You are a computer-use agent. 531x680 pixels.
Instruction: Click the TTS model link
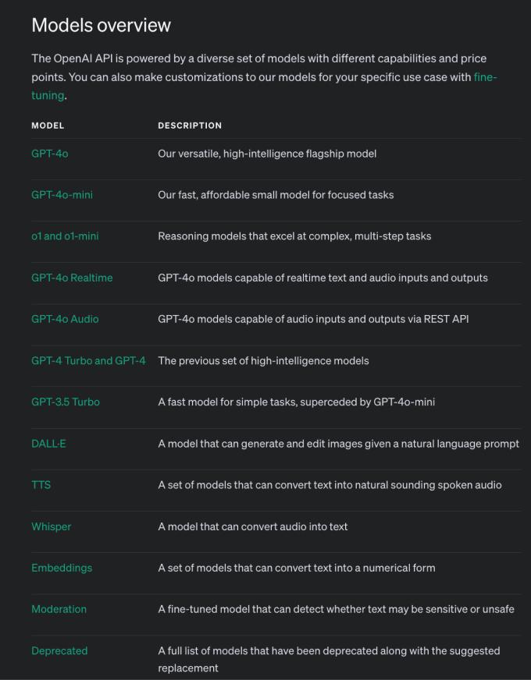pyautogui.click(x=41, y=484)
